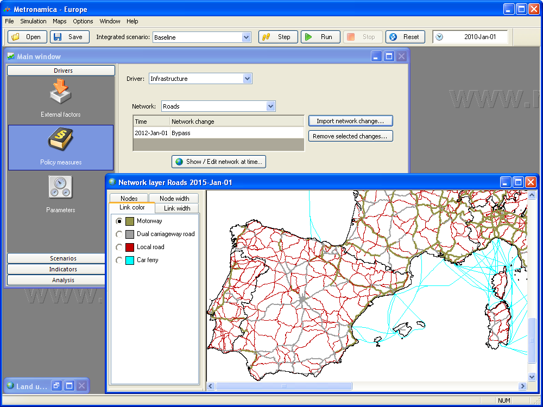Viewport: 543px width, 407px height.
Task: Click the Stop simulation button
Action: tap(363, 37)
